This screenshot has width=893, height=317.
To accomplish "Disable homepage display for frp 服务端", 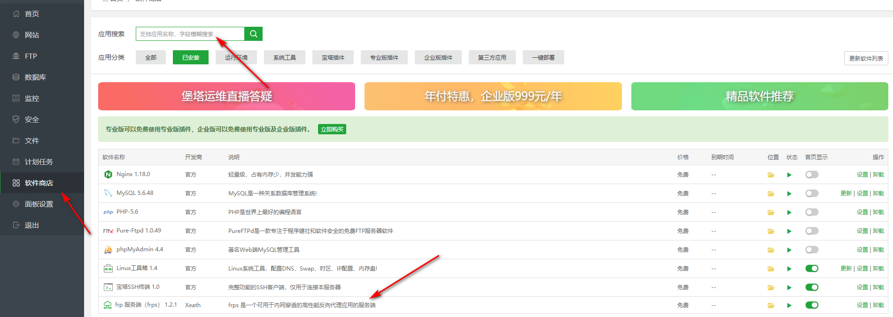I will pos(812,305).
